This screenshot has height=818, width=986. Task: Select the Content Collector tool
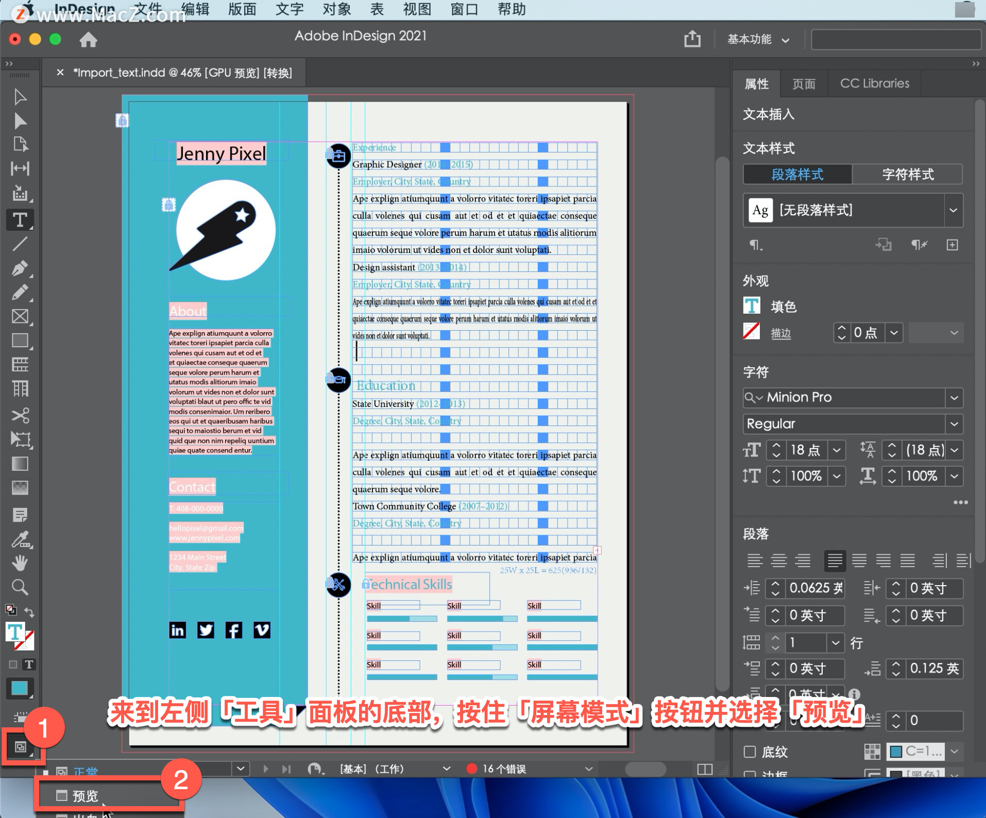pos(20,193)
